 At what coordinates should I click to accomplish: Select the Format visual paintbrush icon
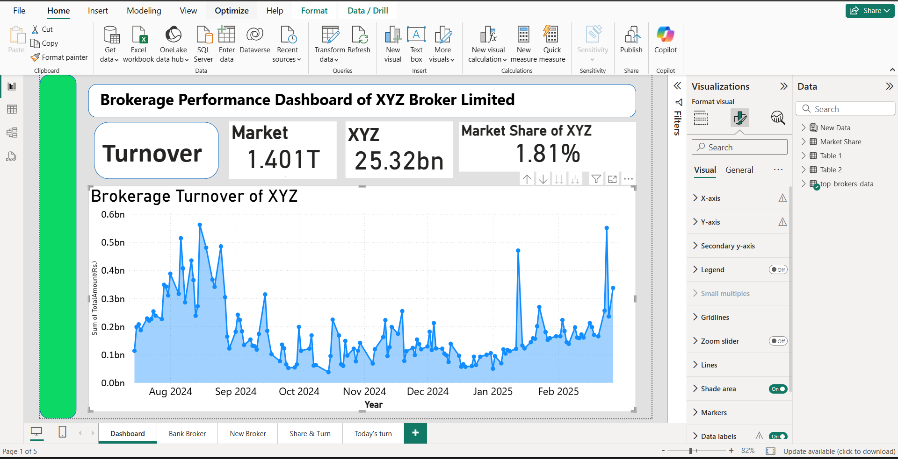click(739, 118)
